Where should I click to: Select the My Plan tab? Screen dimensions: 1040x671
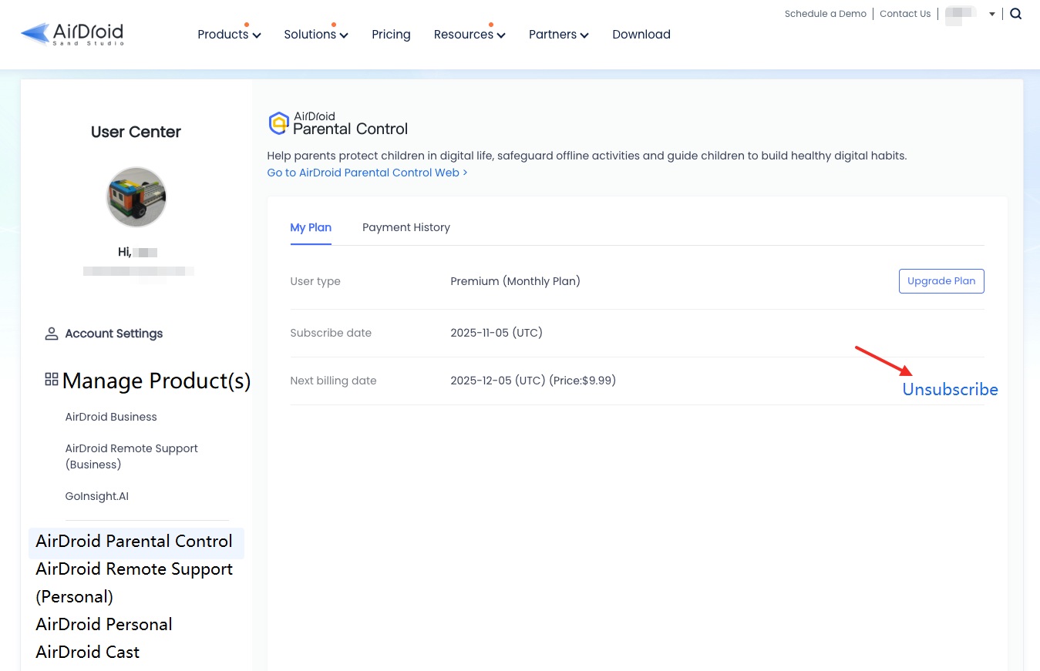[x=311, y=227]
